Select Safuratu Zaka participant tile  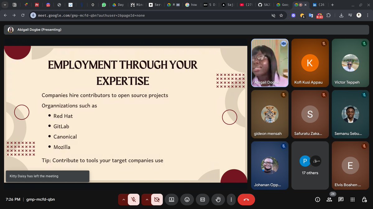[x=310, y=114]
